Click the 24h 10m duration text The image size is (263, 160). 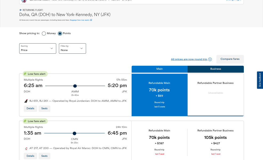tap(122, 127)
